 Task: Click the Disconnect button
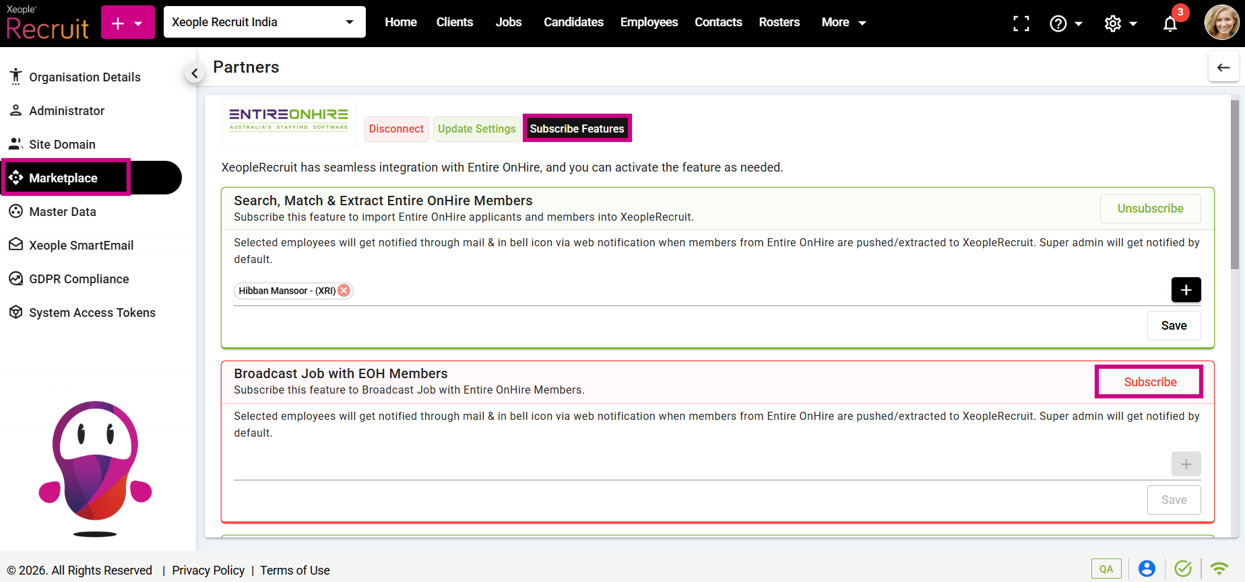(x=396, y=129)
